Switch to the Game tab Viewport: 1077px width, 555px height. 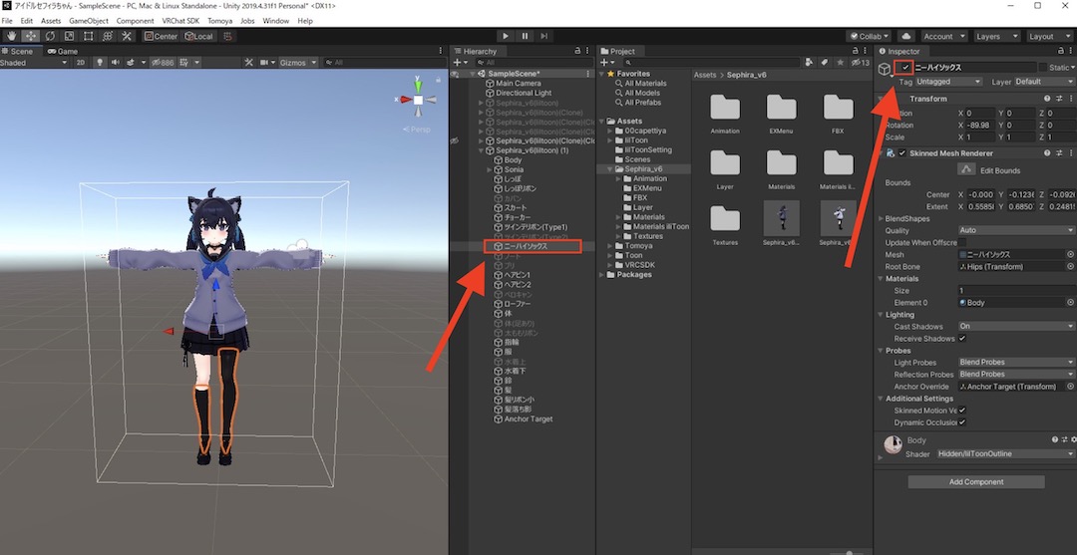click(x=63, y=51)
